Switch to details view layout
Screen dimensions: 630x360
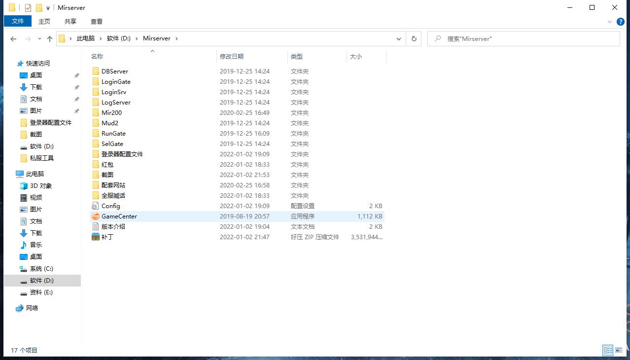[608, 350]
